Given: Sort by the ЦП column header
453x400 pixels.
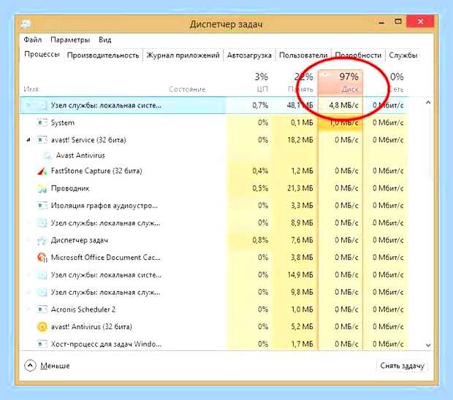Looking at the screenshot, I should coord(249,82).
